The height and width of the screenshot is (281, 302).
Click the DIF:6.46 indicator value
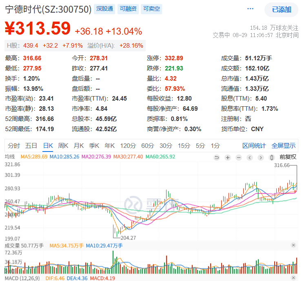[55, 278]
